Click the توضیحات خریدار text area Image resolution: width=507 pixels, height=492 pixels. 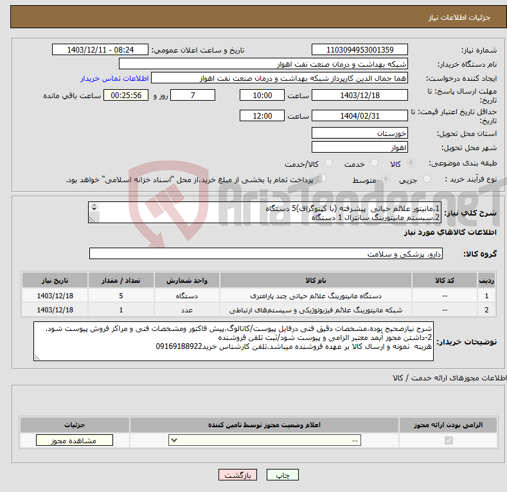[x=233, y=341]
